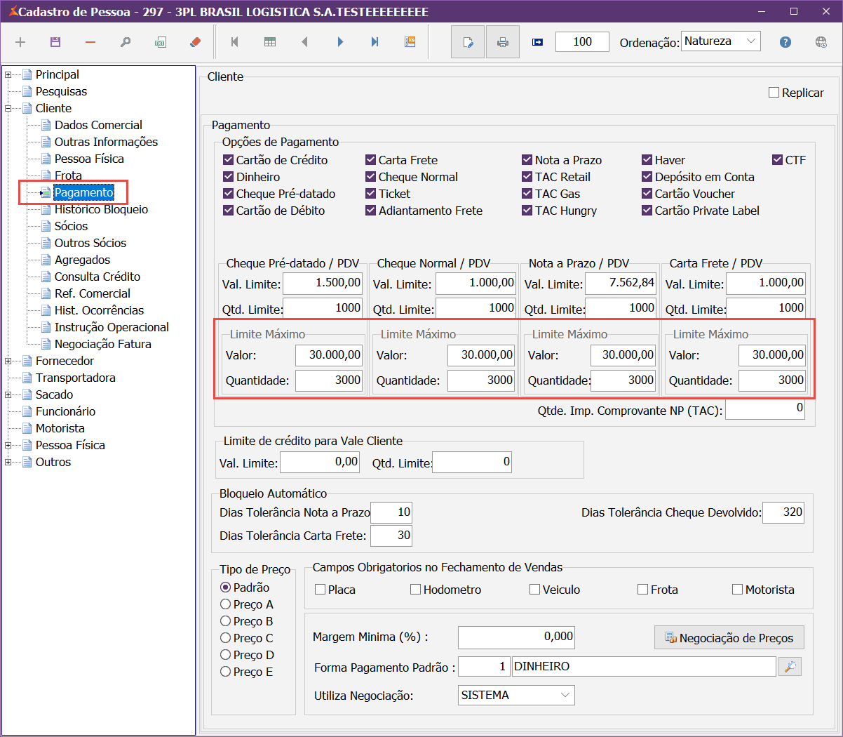
Task: Click the magnifier search icon in toolbar
Action: pyautogui.click(x=126, y=42)
